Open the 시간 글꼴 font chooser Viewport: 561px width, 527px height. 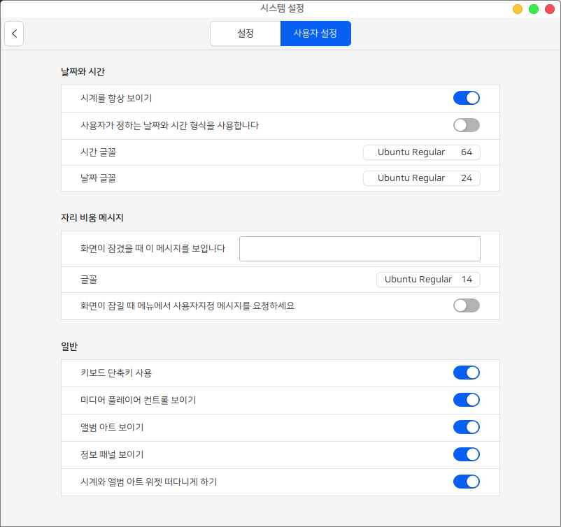point(421,152)
